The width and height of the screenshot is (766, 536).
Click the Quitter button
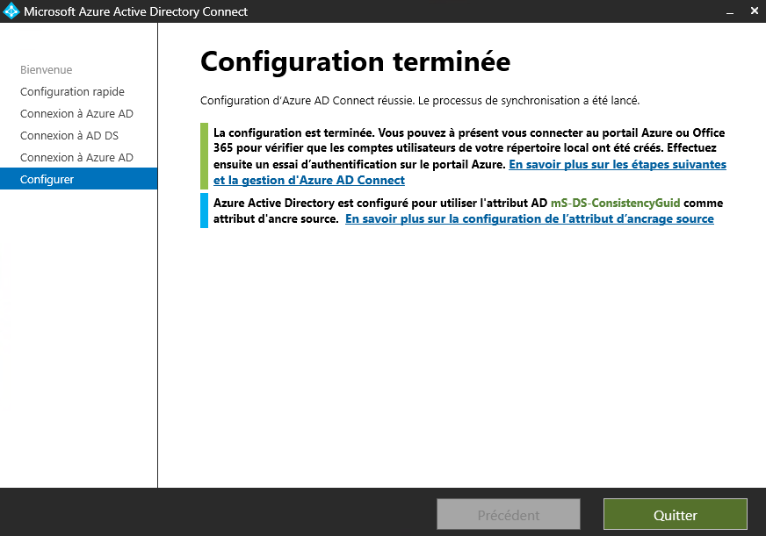point(676,514)
